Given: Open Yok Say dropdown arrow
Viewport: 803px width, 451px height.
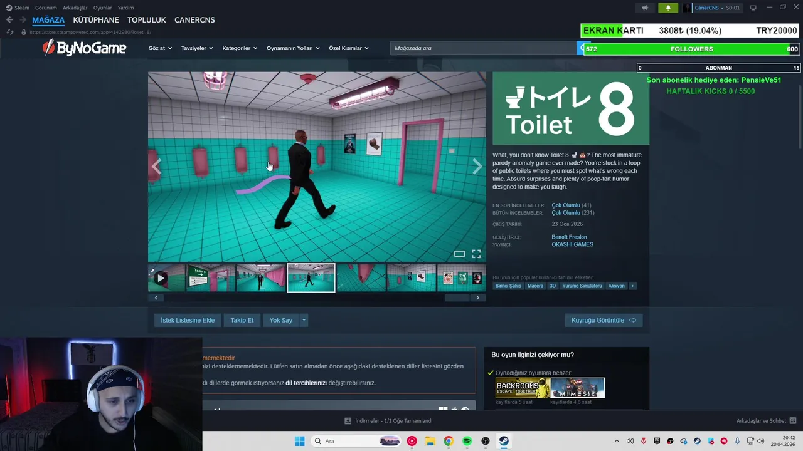Looking at the screenshot, I should click(x=304, y=320).
